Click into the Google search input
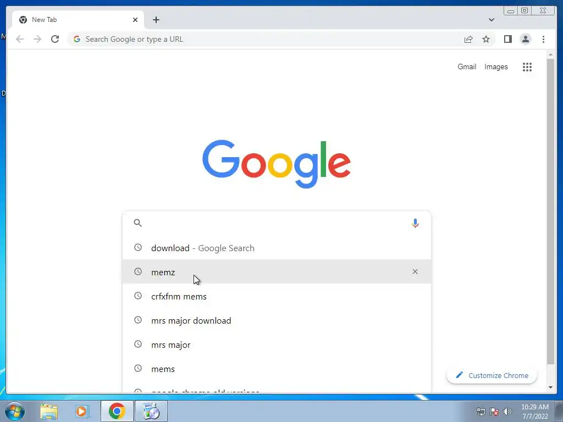This screenshot has width=563, height=422. click(277, 223)
